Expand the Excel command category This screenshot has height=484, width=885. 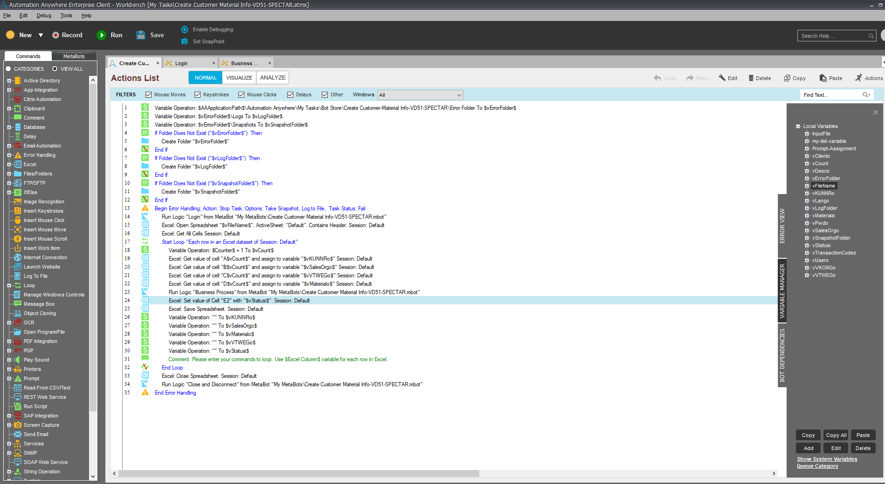(x=9, y=164)
